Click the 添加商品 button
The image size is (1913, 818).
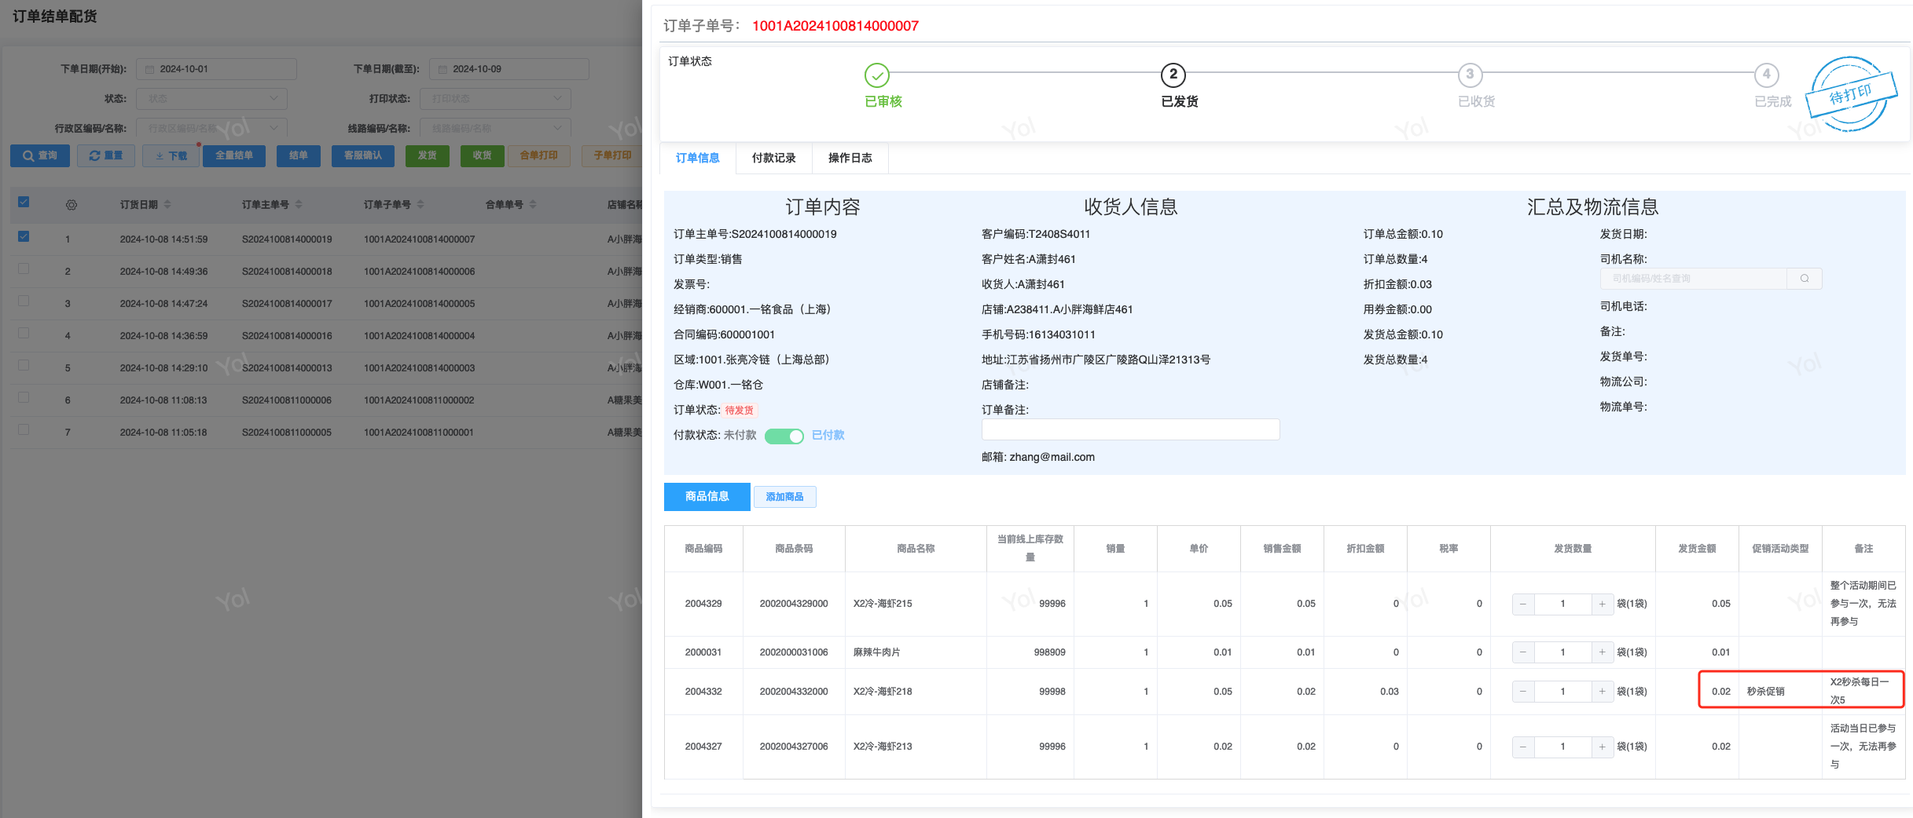tap(784, 497)
